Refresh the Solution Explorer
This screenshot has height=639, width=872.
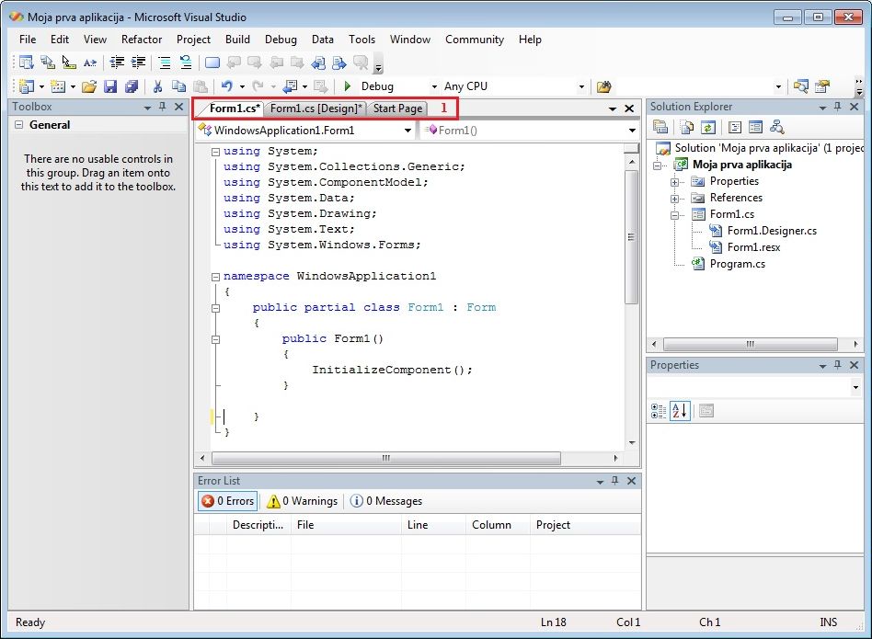point(708,127)
